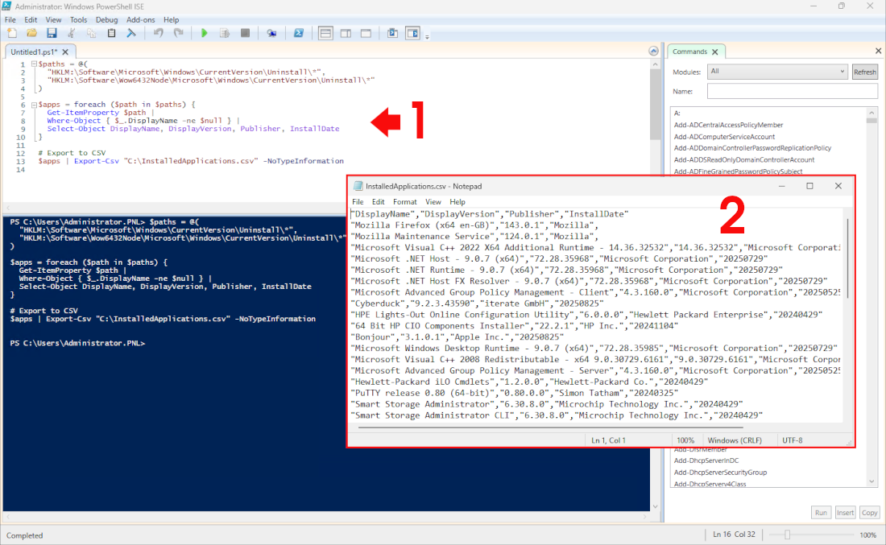This screenshot has width=886, height=545.
Task: Start PowerShell in a separate window icon
Action: click(298, 33)
